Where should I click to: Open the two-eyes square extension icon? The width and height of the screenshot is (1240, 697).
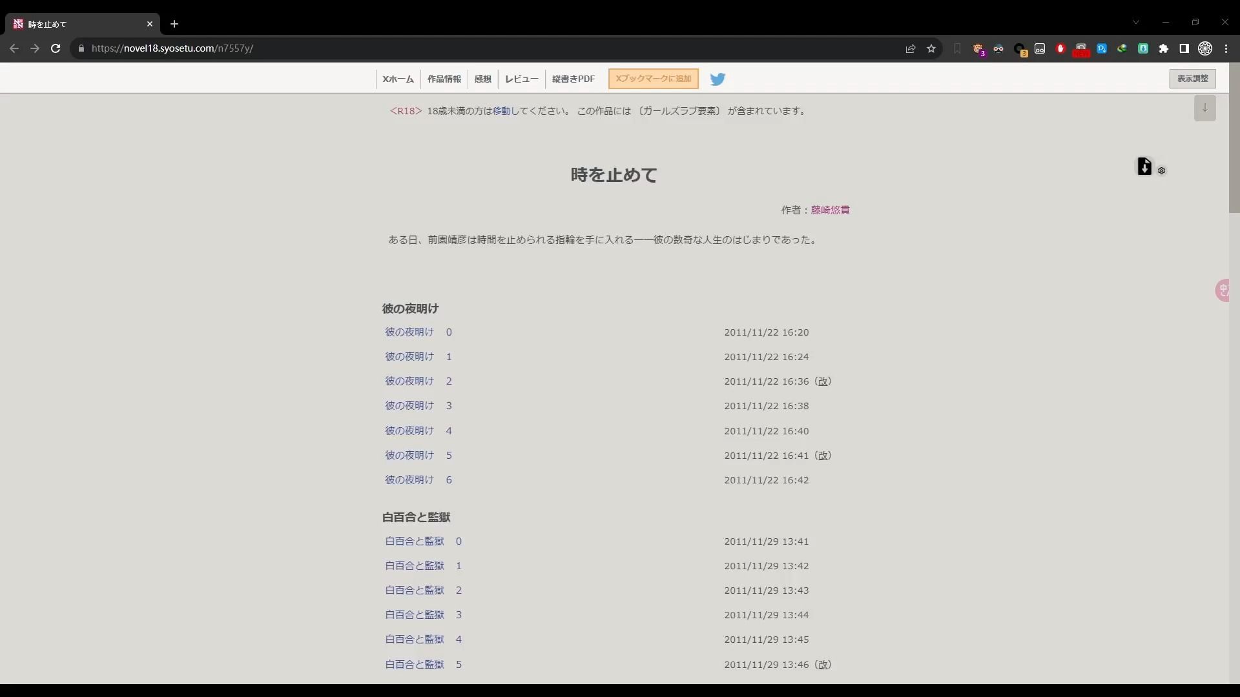click(1040, 48)
